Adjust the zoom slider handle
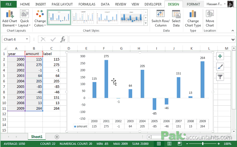The height and width of the screenshot is (147, 237). tap(203, 144)
